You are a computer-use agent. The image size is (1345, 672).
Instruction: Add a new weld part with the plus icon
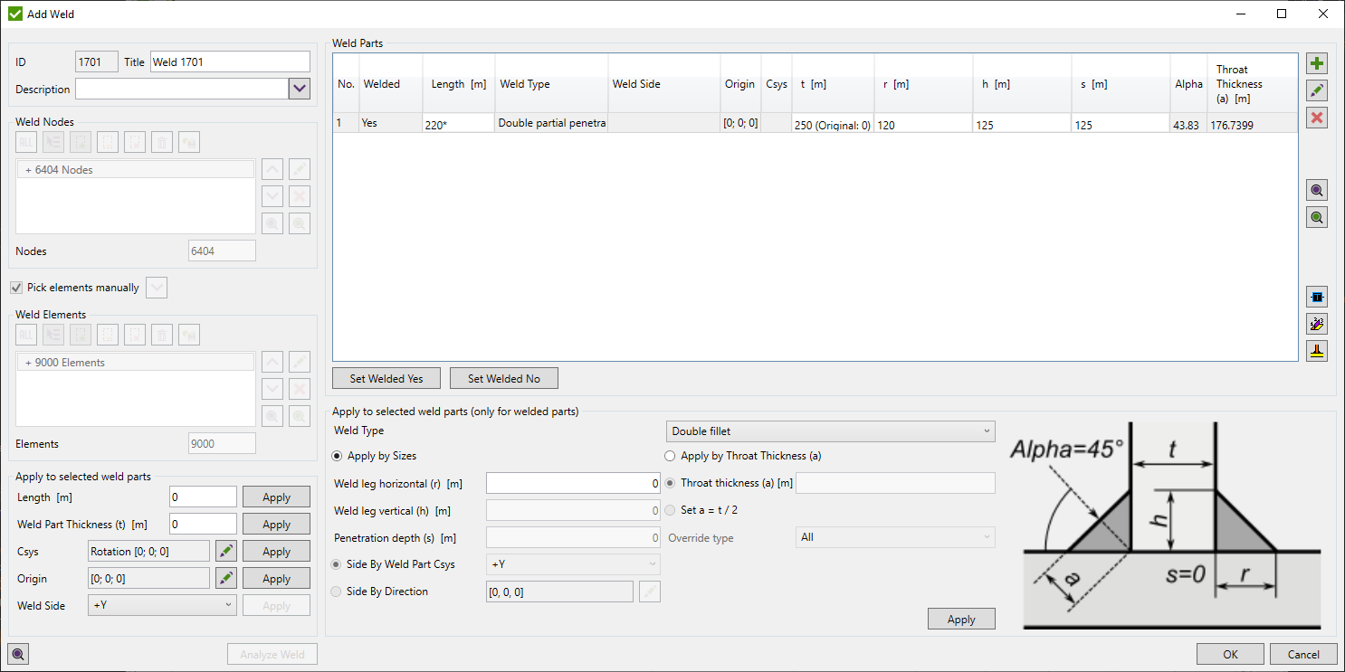coord(1317,63)
